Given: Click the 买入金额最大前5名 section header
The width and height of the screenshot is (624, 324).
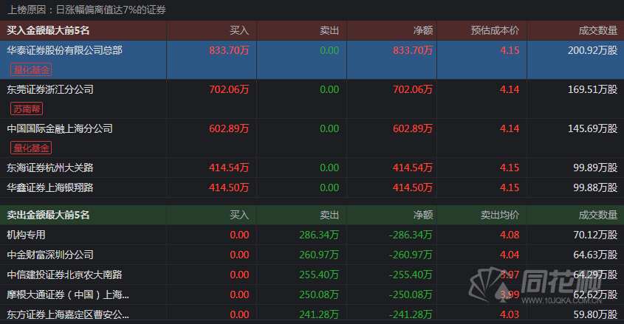Looking at the screenshot, I should pos(48,31).
